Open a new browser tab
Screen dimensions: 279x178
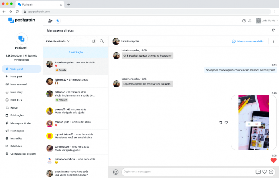69,4
